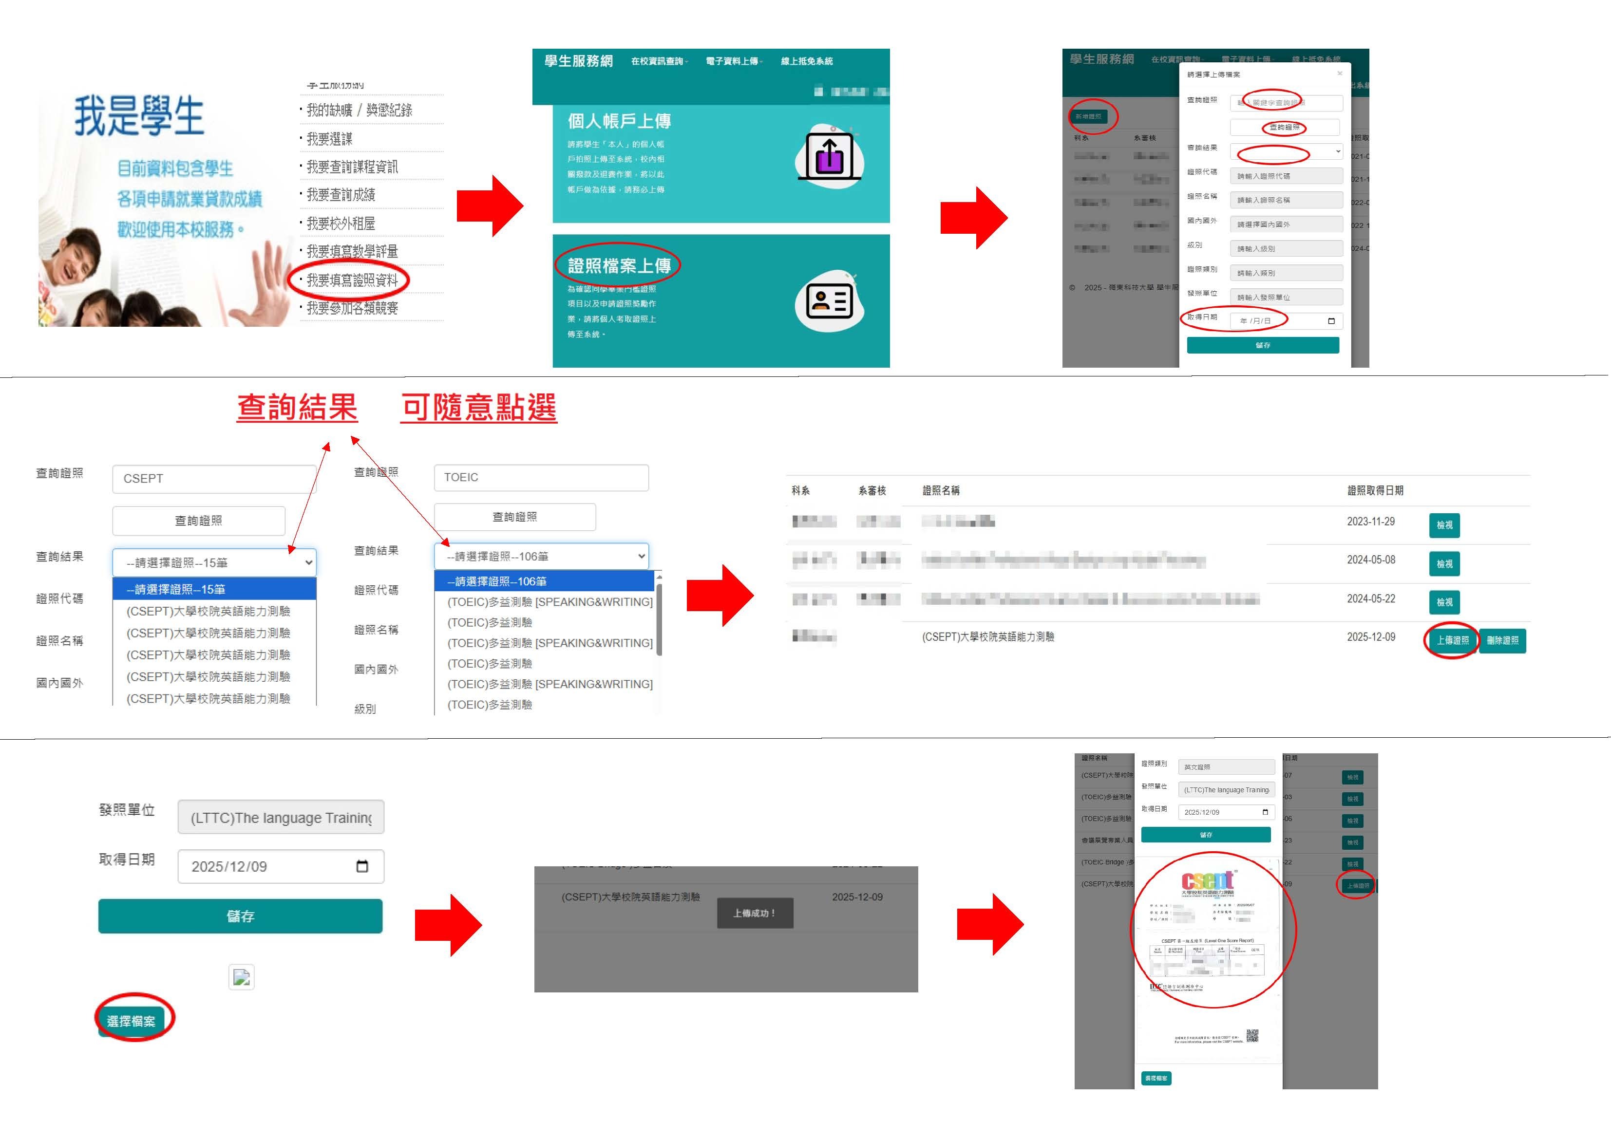Click the 我要填寫證照資料 link

pos(352,280)
